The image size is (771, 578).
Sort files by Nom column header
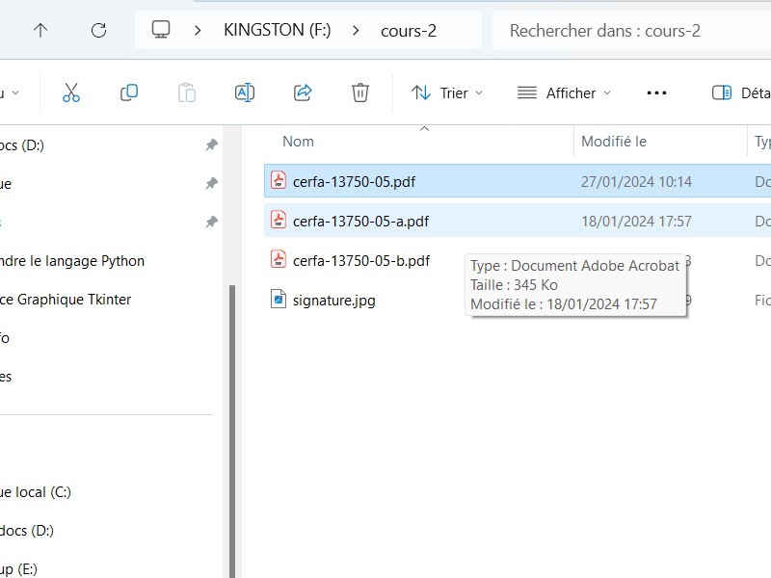coord(299,142)
